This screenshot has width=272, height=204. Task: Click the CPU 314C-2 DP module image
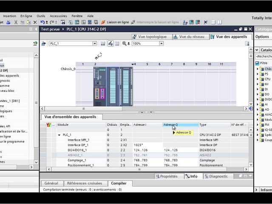[100, 86]
